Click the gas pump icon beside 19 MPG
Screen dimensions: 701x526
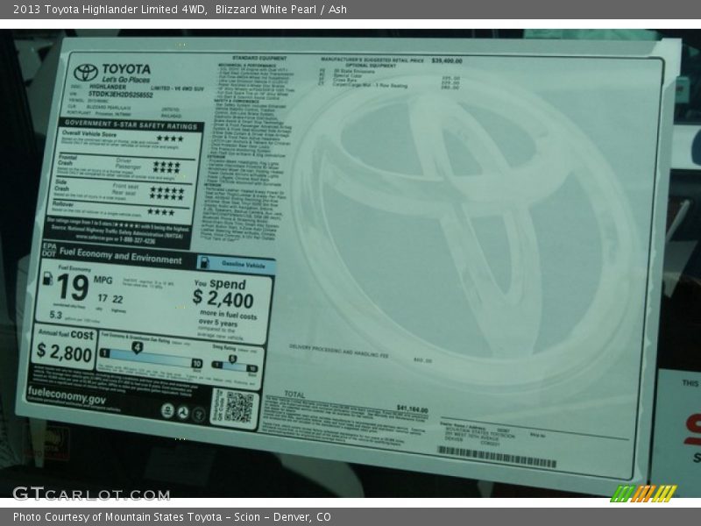[x=47, y=277]
